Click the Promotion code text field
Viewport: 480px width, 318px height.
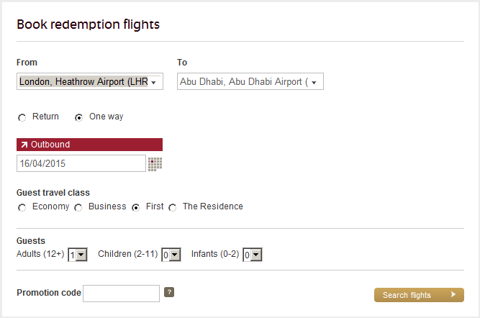(121, 294)
